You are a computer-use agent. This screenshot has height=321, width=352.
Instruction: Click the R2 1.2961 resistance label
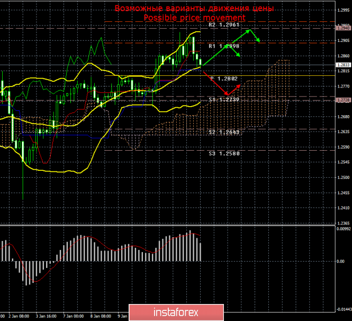[224, 24]
